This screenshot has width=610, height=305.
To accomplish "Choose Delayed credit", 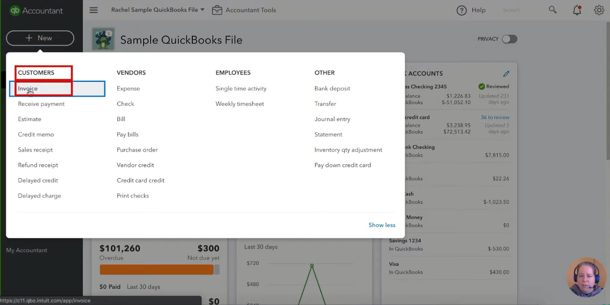I will pos(38,180).
